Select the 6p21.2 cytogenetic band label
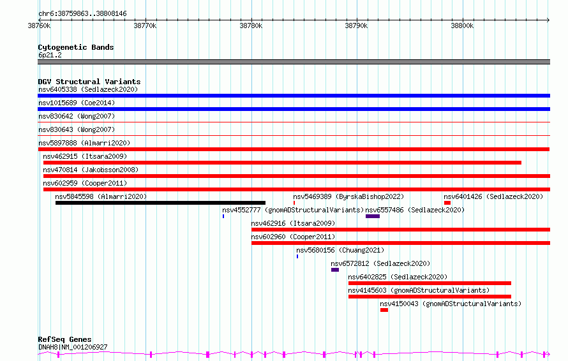 (50, 55)
